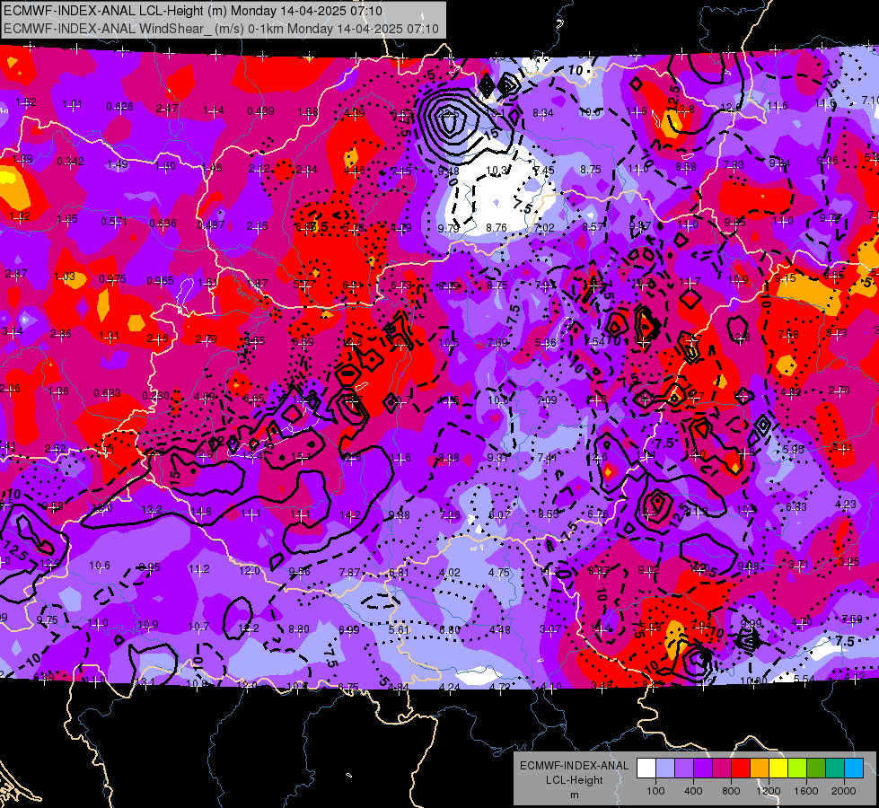
Task: Click the sky blue legend swatch
Action: click(854, 768)
